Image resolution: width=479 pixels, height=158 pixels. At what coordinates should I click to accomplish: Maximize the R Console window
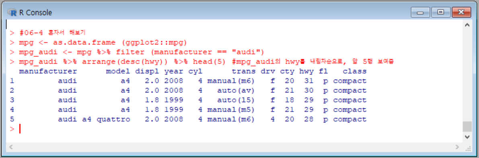440,12
